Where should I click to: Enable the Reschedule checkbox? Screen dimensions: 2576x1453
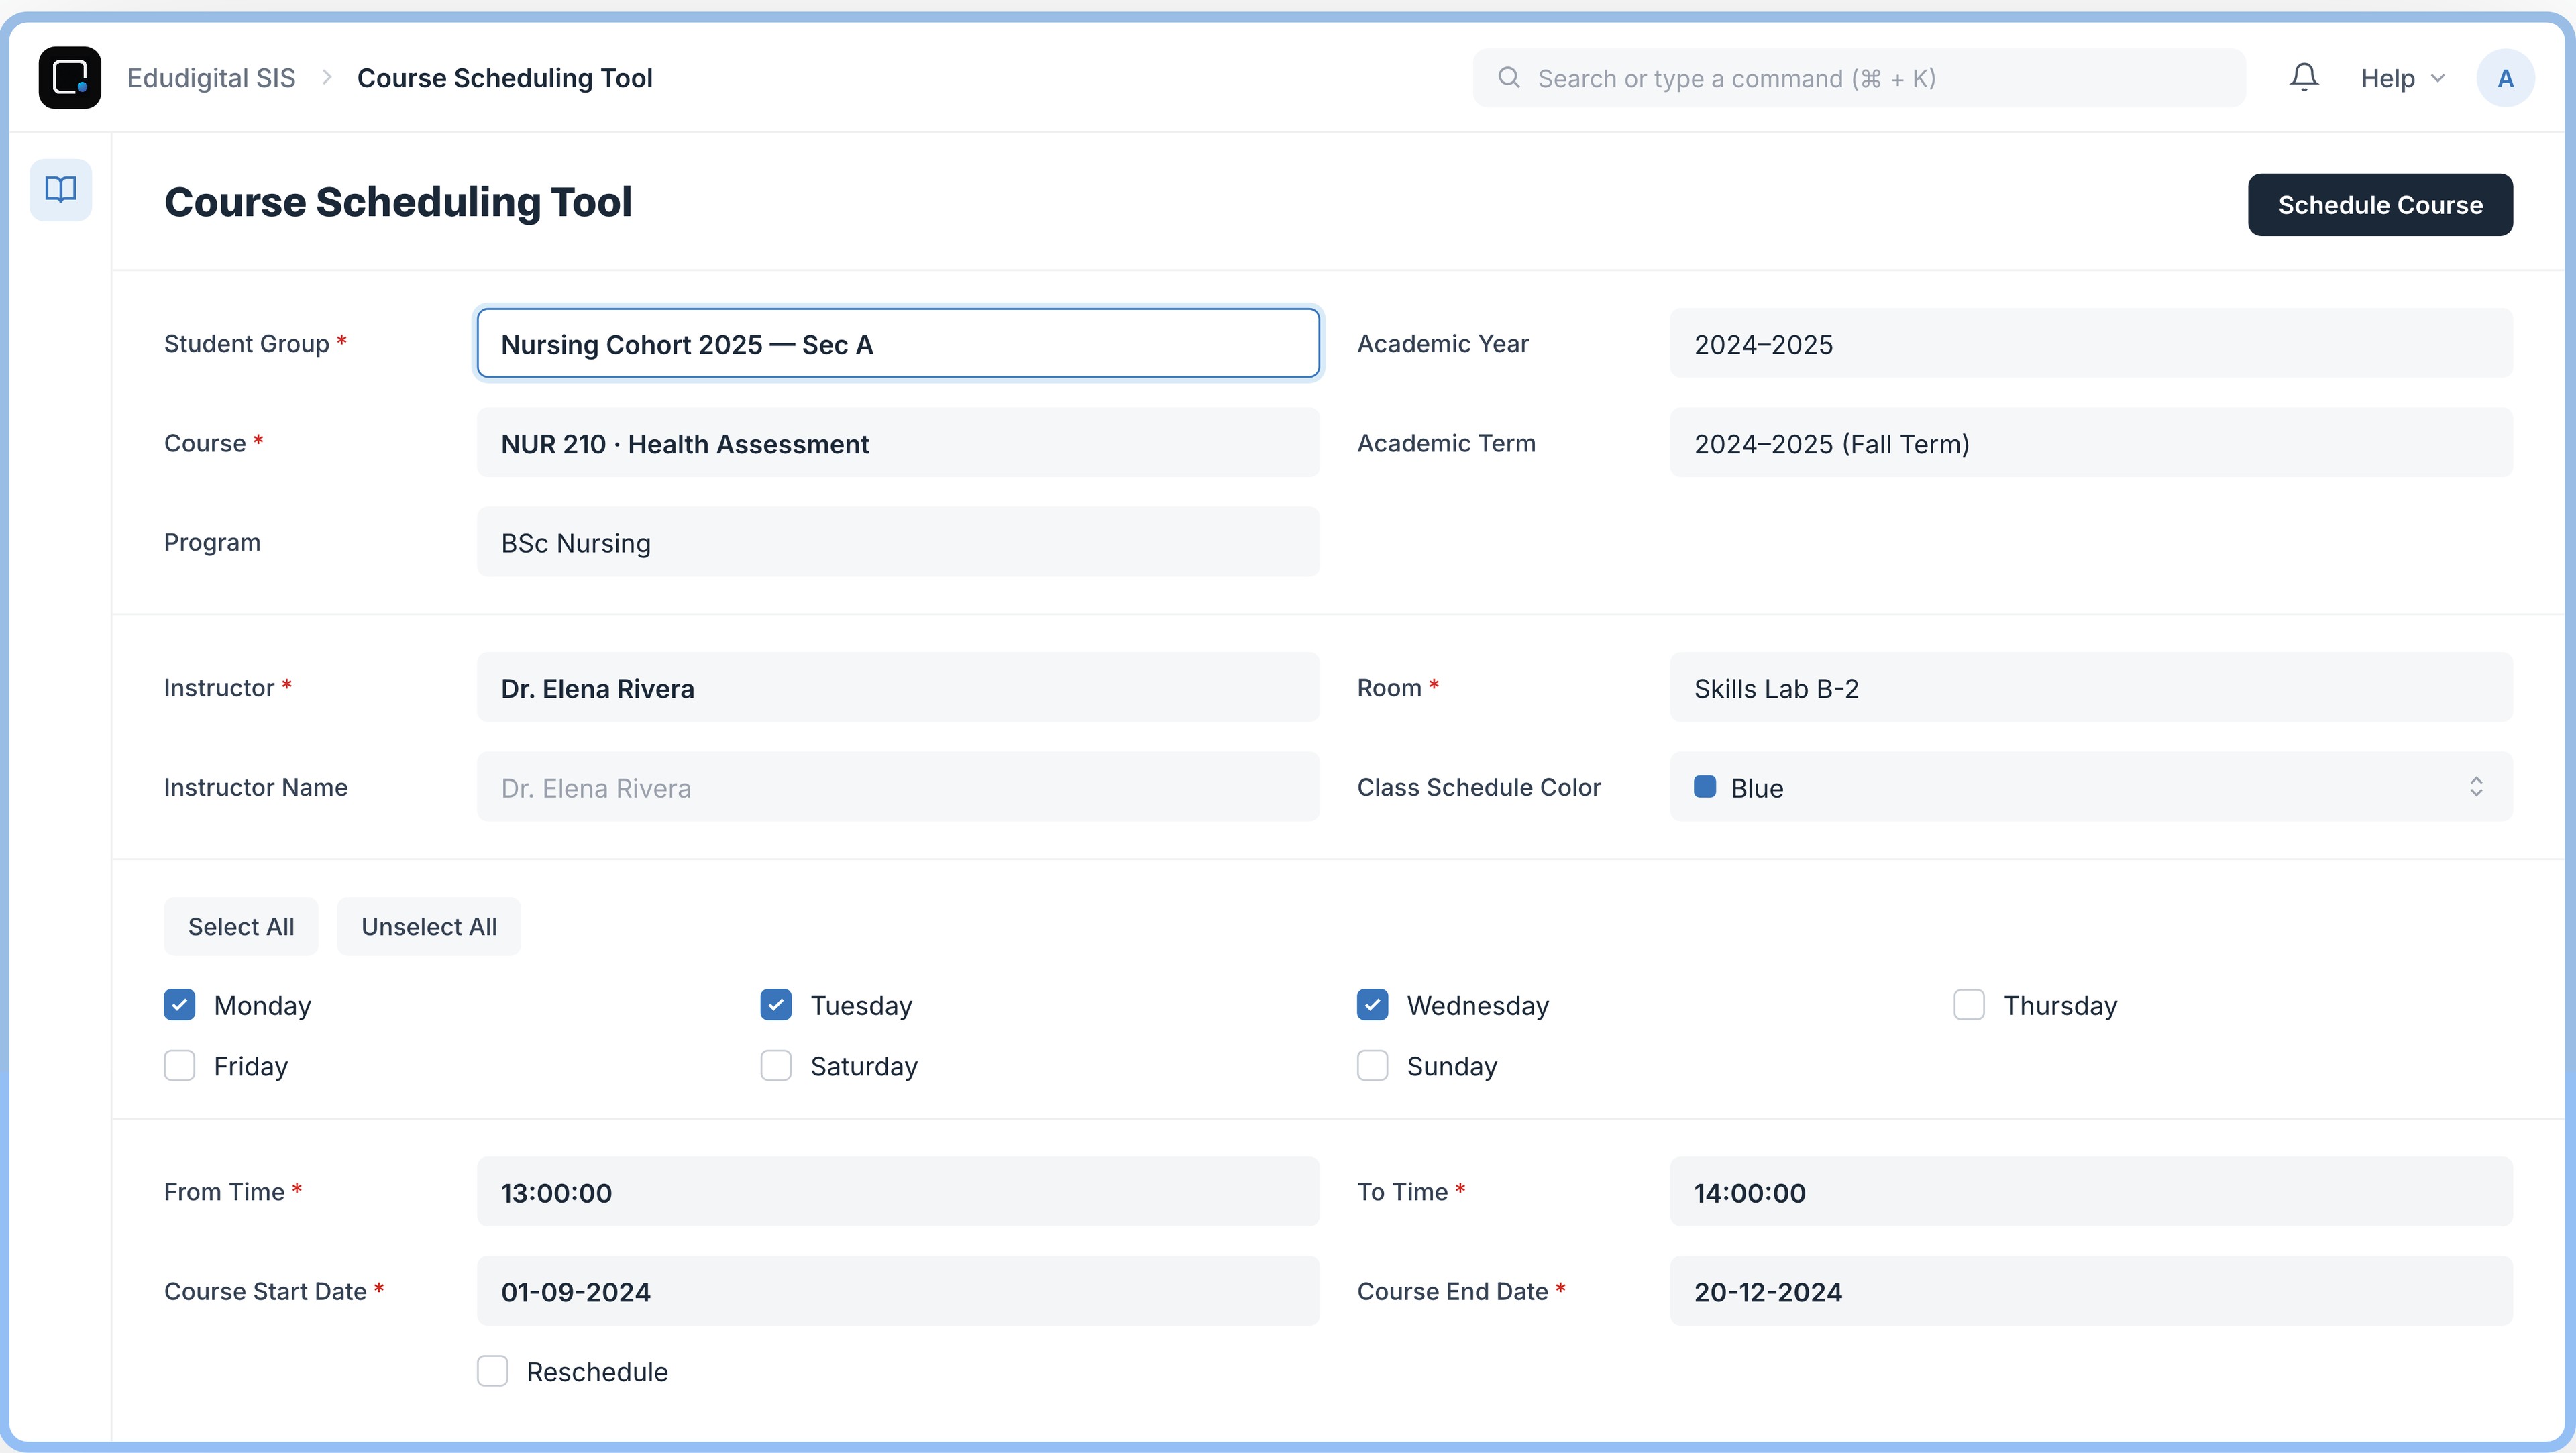click(493, 1372)
